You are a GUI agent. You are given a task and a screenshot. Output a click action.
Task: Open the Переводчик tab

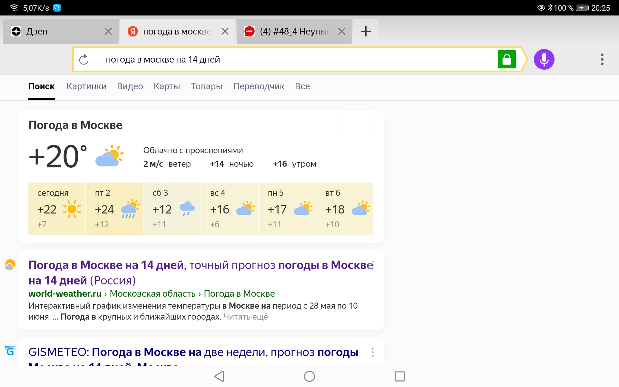(x=259, y=86)
